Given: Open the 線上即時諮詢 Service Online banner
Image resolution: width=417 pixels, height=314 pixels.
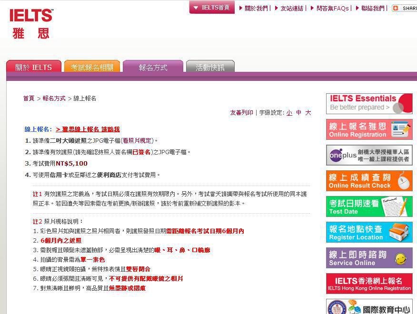Looking at the screenshot, I should [x=369, y=258].
